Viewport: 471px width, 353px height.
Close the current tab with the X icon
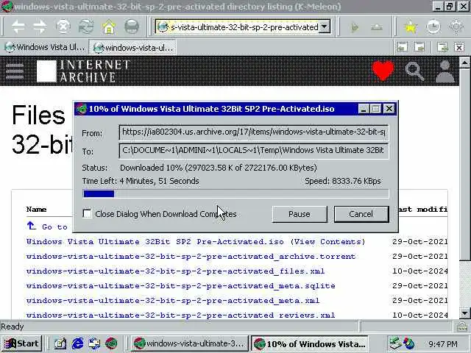(x=459, y=47)
